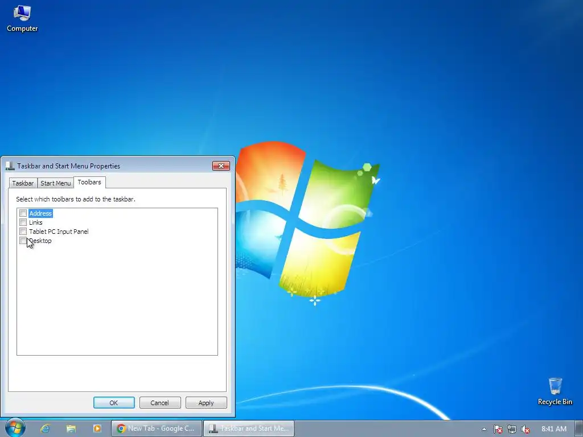Launch Windows Media Player from taskbar

tap(97, 428)
